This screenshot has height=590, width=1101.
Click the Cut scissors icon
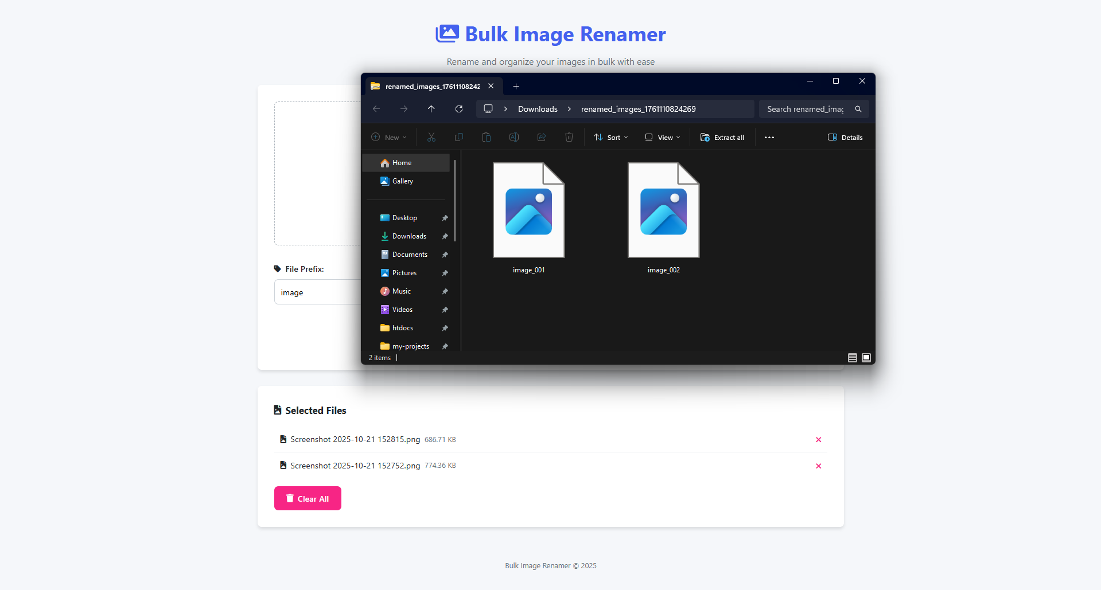(x=431, y=137)
